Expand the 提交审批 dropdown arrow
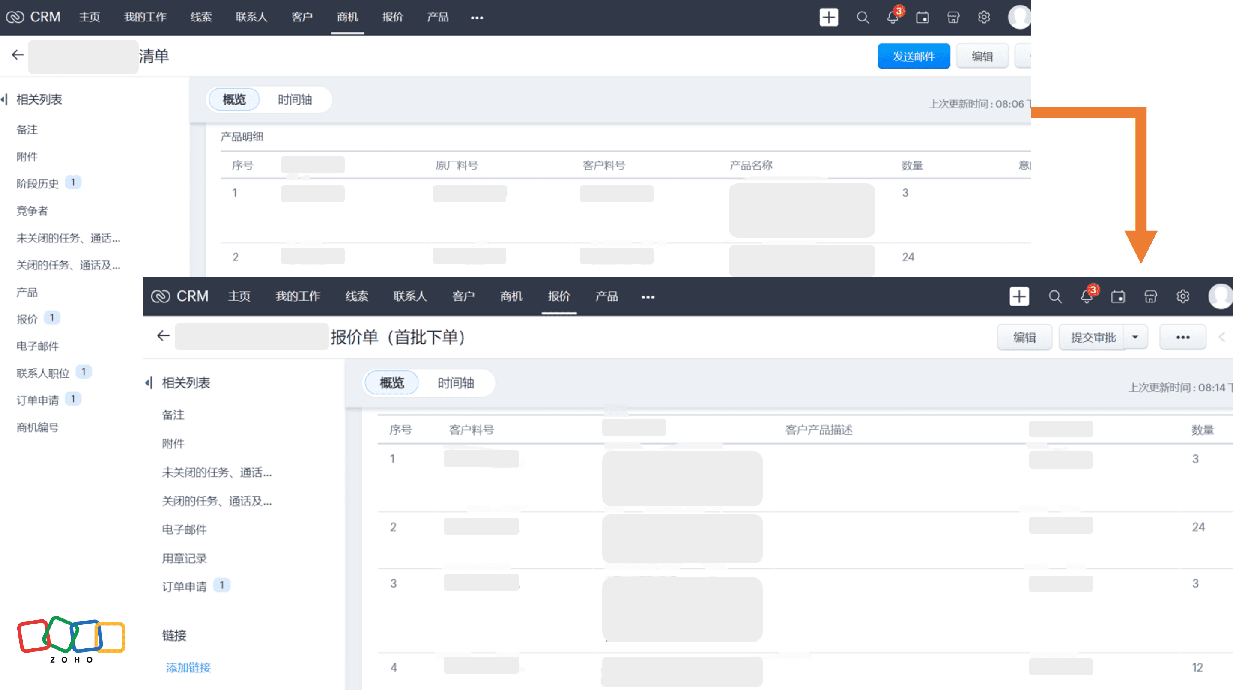 click(1135, 337)
